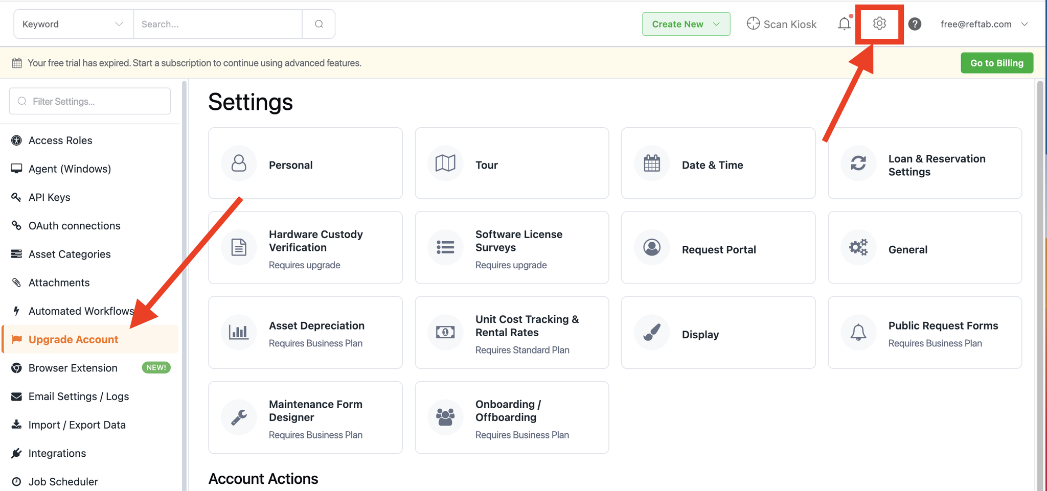Open the free@reftab.com account menu
This screenshot has height=491, width=1047.
984,24
